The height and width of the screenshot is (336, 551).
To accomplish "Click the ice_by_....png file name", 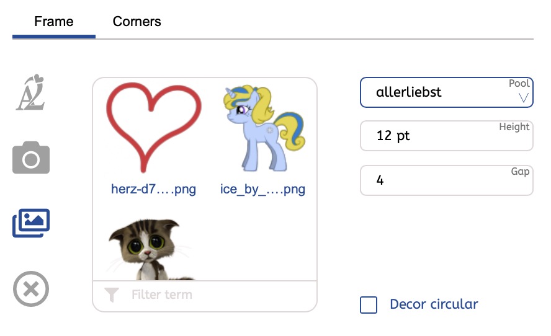I will coord(263,189).
